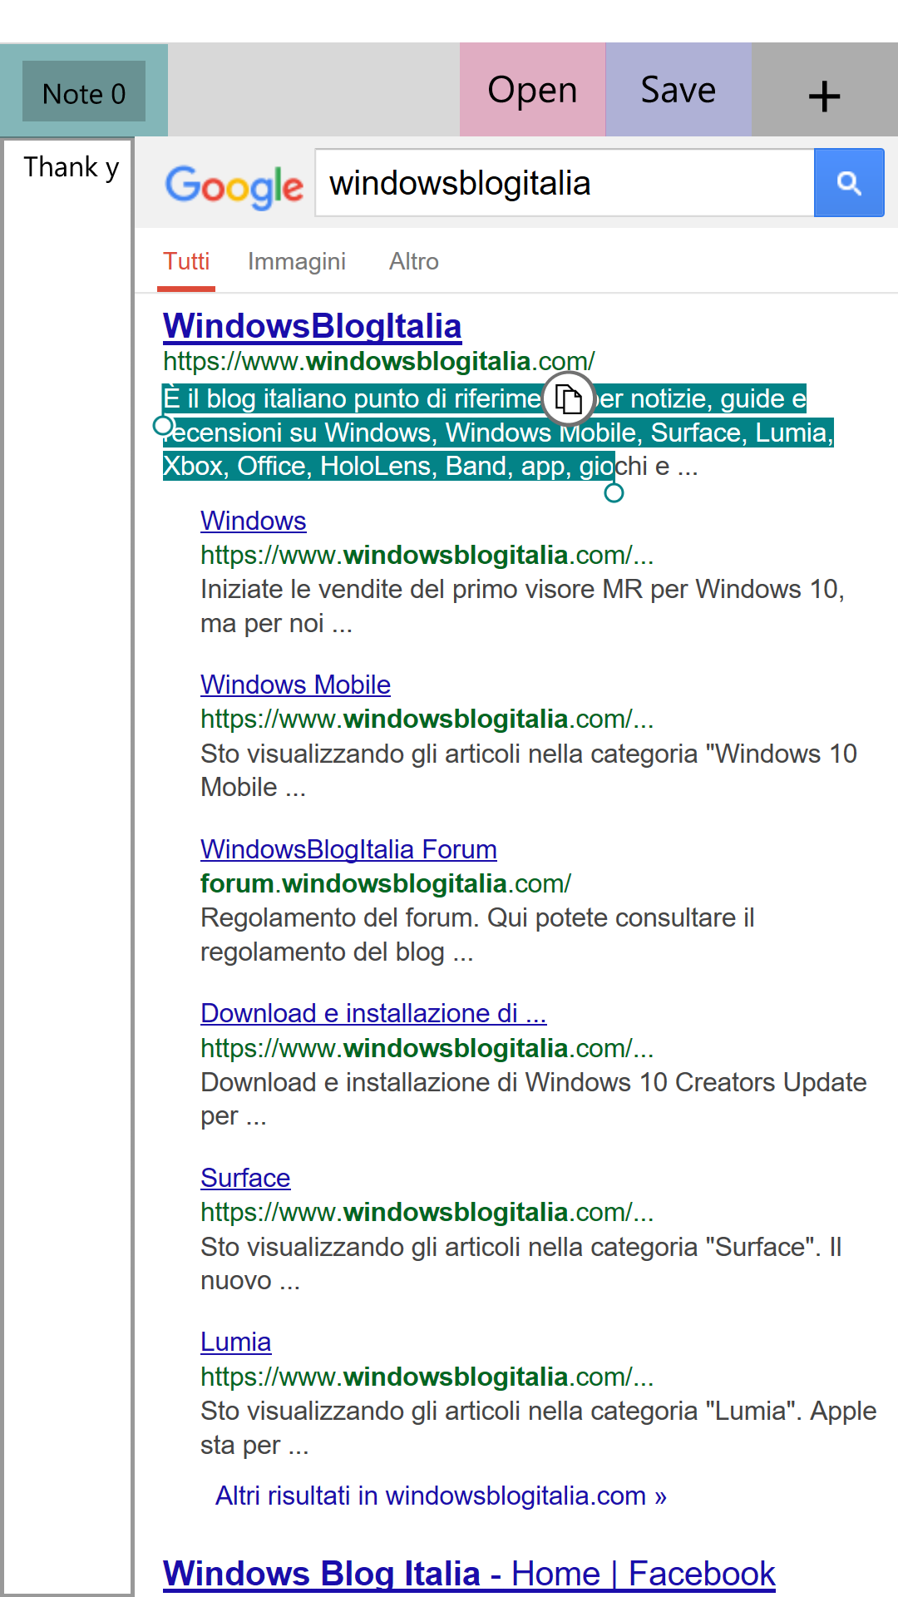This screenshot has height=1597, width=898.
Task: Open the Download e installazione di link
Action: pyautogui.click(x=373, y=1013)
